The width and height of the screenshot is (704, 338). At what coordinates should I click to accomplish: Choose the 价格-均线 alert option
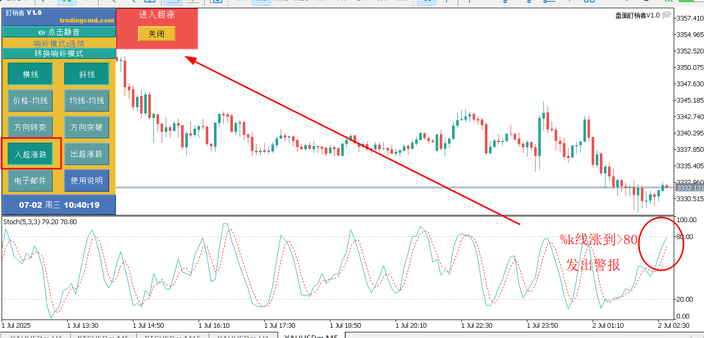pos(30,101)
